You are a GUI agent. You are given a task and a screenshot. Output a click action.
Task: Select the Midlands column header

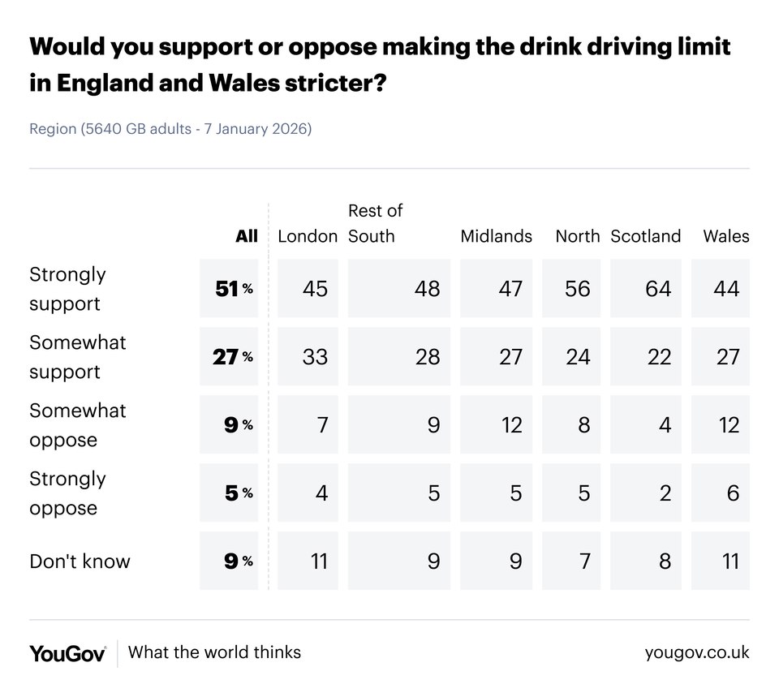(x=496, y=236)
